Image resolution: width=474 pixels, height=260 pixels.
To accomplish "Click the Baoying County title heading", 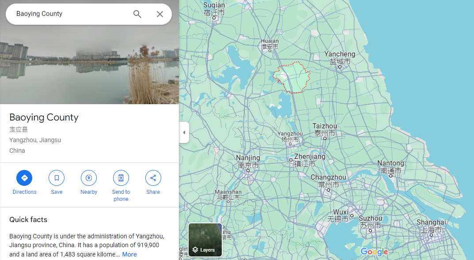I will pos(44,117).
